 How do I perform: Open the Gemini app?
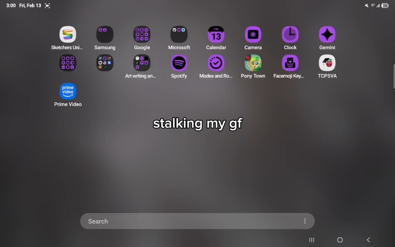327,34
